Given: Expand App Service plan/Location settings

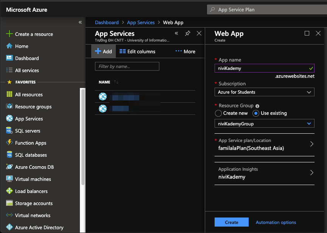Looking at the screenshot, I should click(265, 144).
